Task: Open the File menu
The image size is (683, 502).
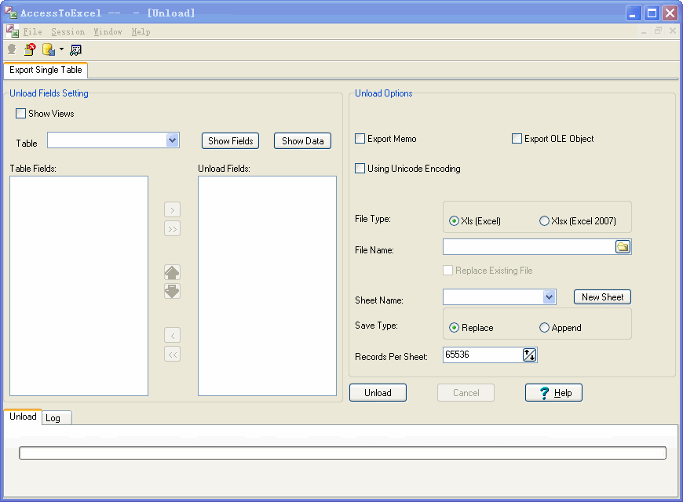Action: pos(33,32)
